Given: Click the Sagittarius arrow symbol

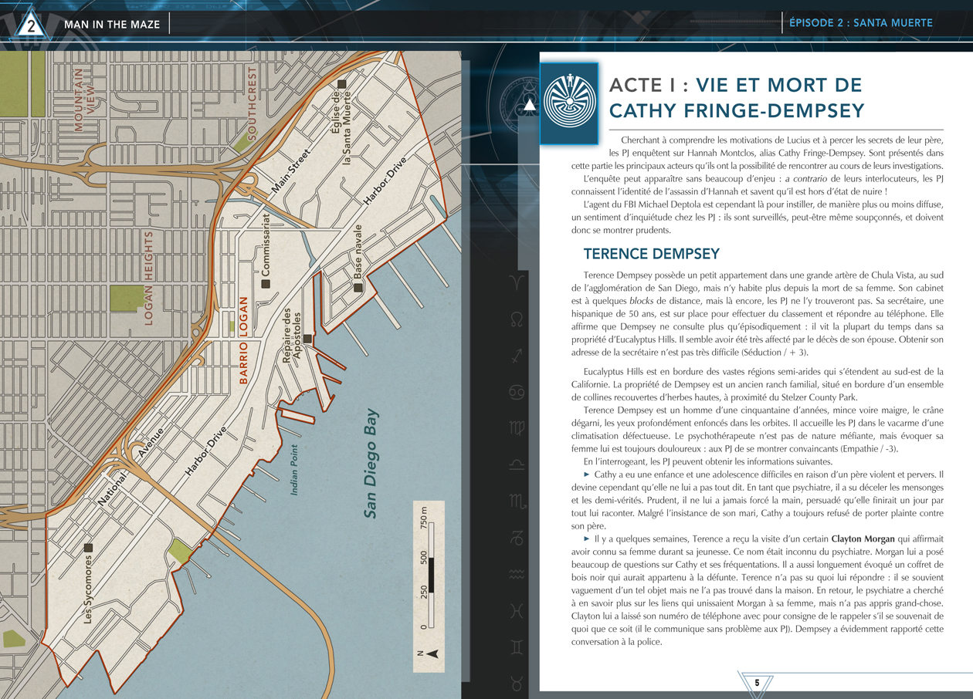Looking at the screenshot, I should pos(517,355).
